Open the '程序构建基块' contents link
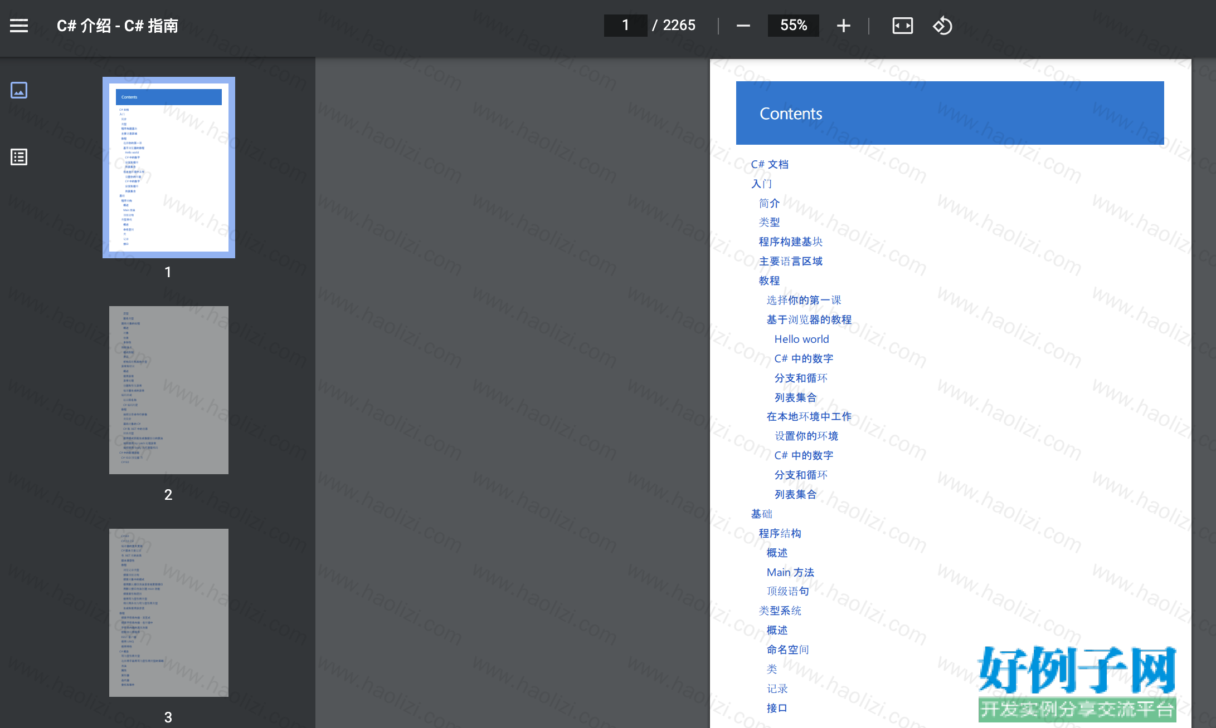1216x728 pixels. (x=791, y=242)
